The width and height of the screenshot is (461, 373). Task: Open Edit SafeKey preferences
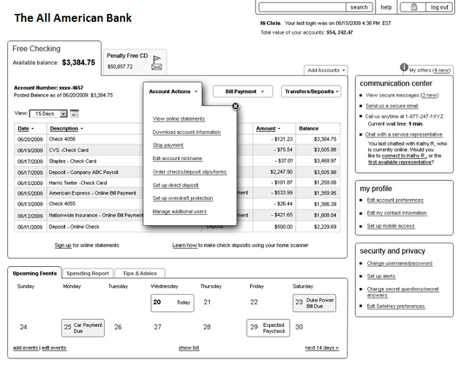pyautogui.click(x=396, y=306)
